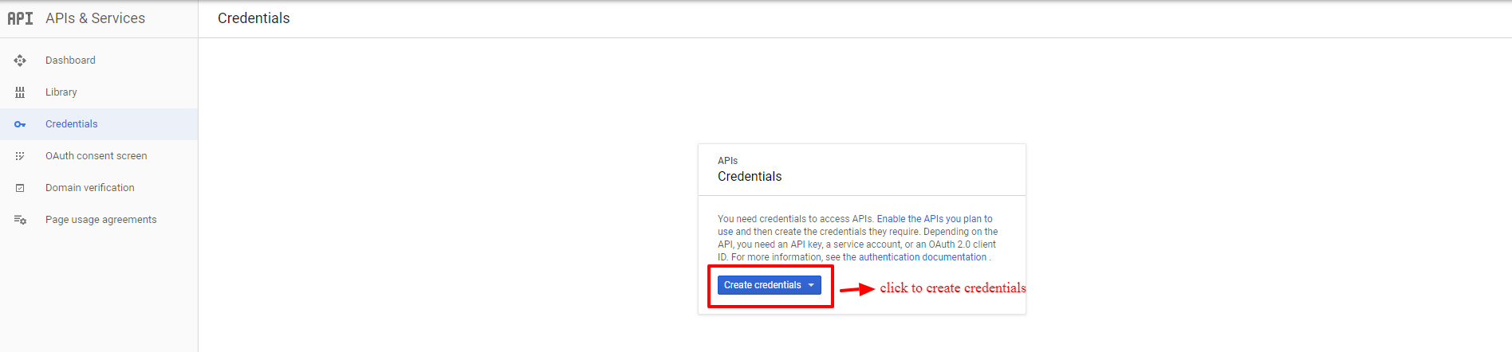
Task: Click the Credentials key icon
Action: (x=20, y=124)
